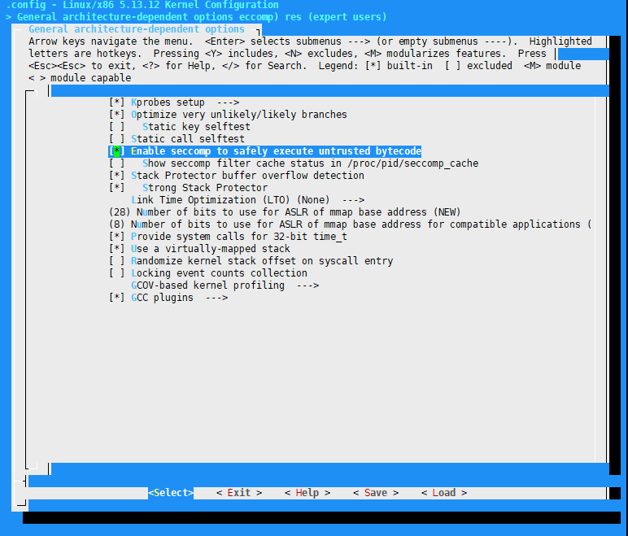Image resolution: width=628 pixels, height=536 pixels.
Task: Toggle Optimize very unlikely/likely branches checkbox
Action: tap(116, 115)
